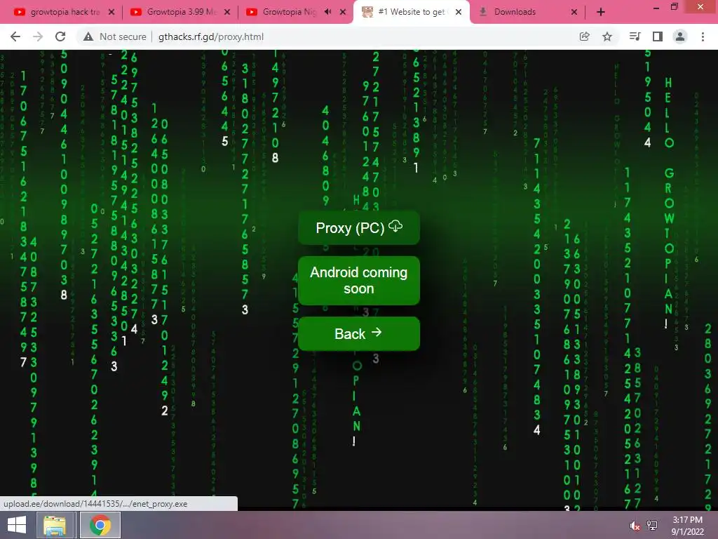Click the address bar URL gthacks.rf.gd/proxy.html
Image resolution: width=718 pixels, height=539 pixels.
tap(211, 36)
